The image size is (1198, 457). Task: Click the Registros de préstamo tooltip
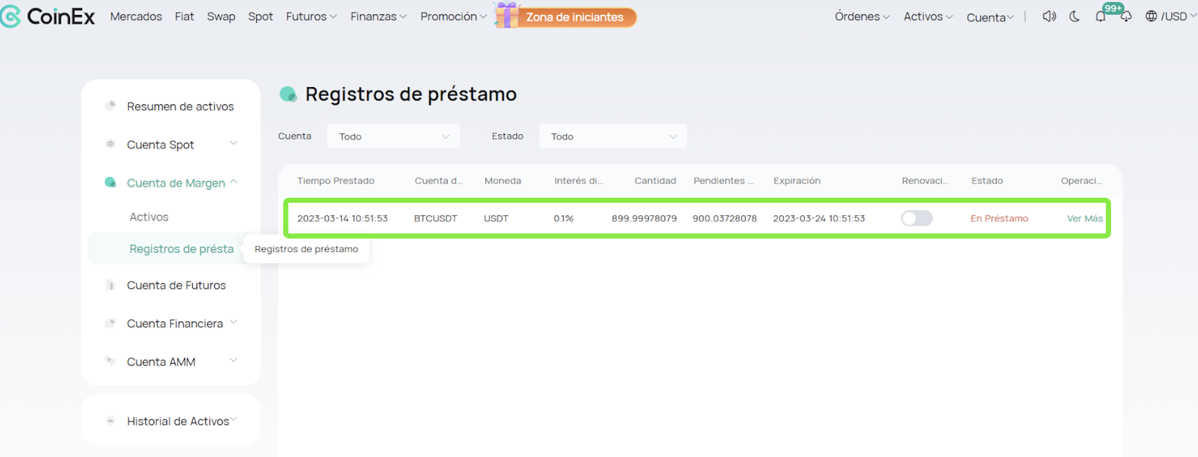click(x=306, y=249)
